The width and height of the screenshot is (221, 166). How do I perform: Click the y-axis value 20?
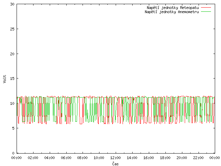pyautogui.click(x=12, y=54)
